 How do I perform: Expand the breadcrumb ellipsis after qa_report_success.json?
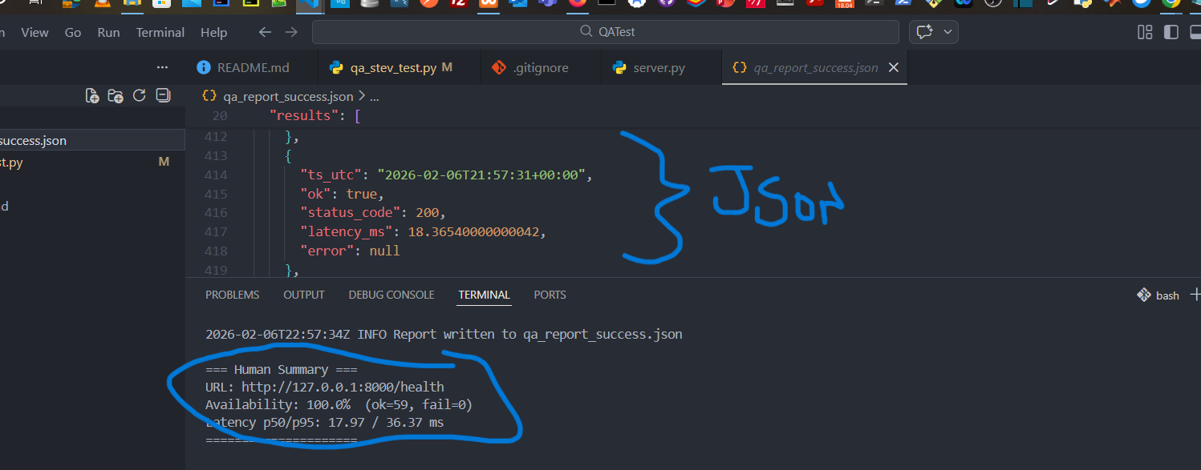click(x=374, y=97)
